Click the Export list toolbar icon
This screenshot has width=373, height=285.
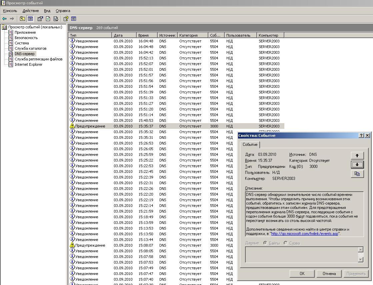tap(56, 19)
